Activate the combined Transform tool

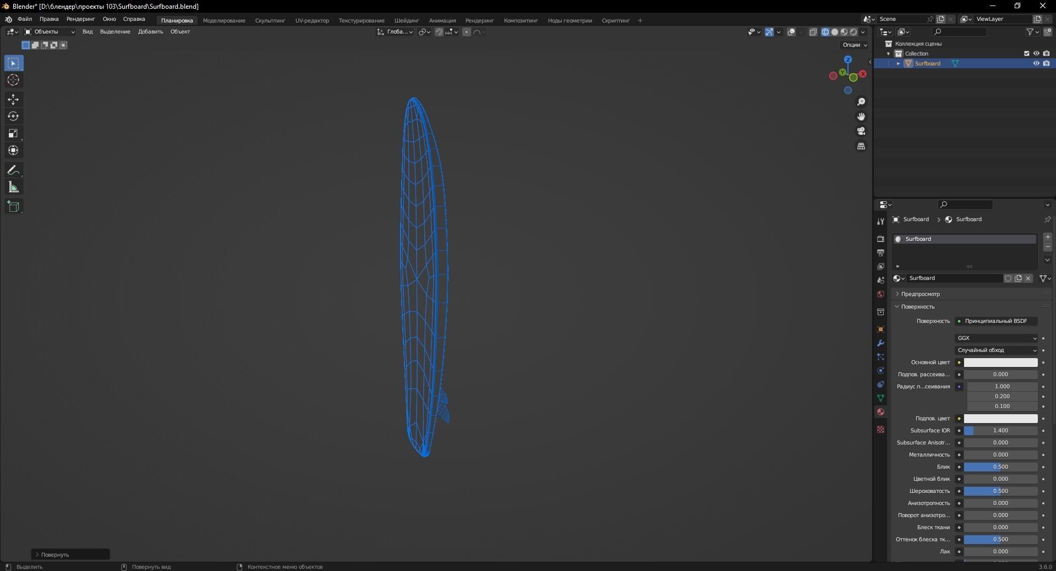pyautogui.click(x=14, y=151)
